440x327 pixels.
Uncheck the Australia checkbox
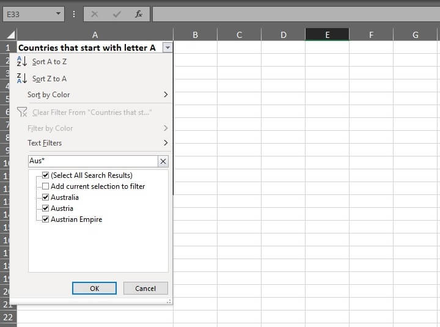46,197
